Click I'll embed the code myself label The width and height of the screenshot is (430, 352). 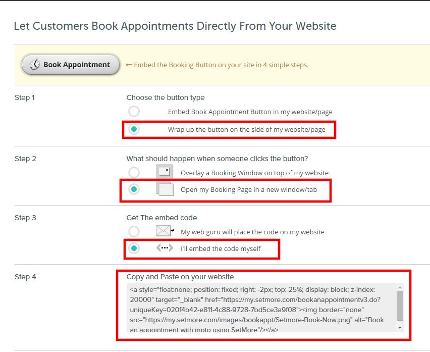pyautogui.click(x=221, y=248)
